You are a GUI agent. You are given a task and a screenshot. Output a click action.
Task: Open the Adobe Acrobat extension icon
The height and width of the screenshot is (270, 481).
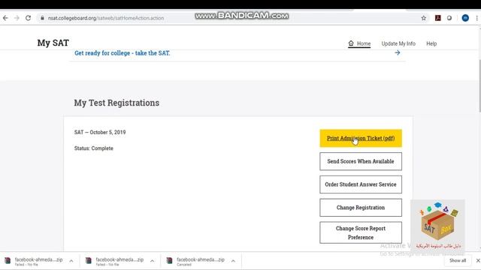tap(438, 18)
